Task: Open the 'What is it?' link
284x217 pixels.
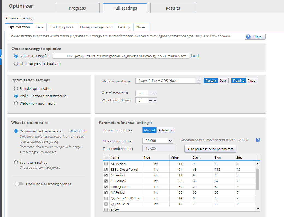Action: pos(77,131)
